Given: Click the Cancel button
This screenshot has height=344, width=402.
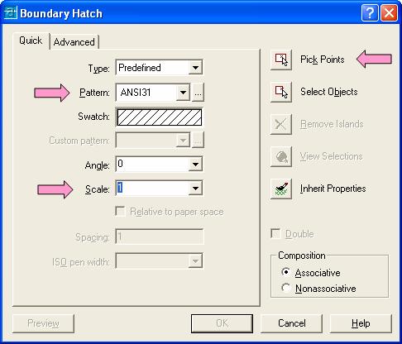Looking at the screenshot, I should pos(291,323).
